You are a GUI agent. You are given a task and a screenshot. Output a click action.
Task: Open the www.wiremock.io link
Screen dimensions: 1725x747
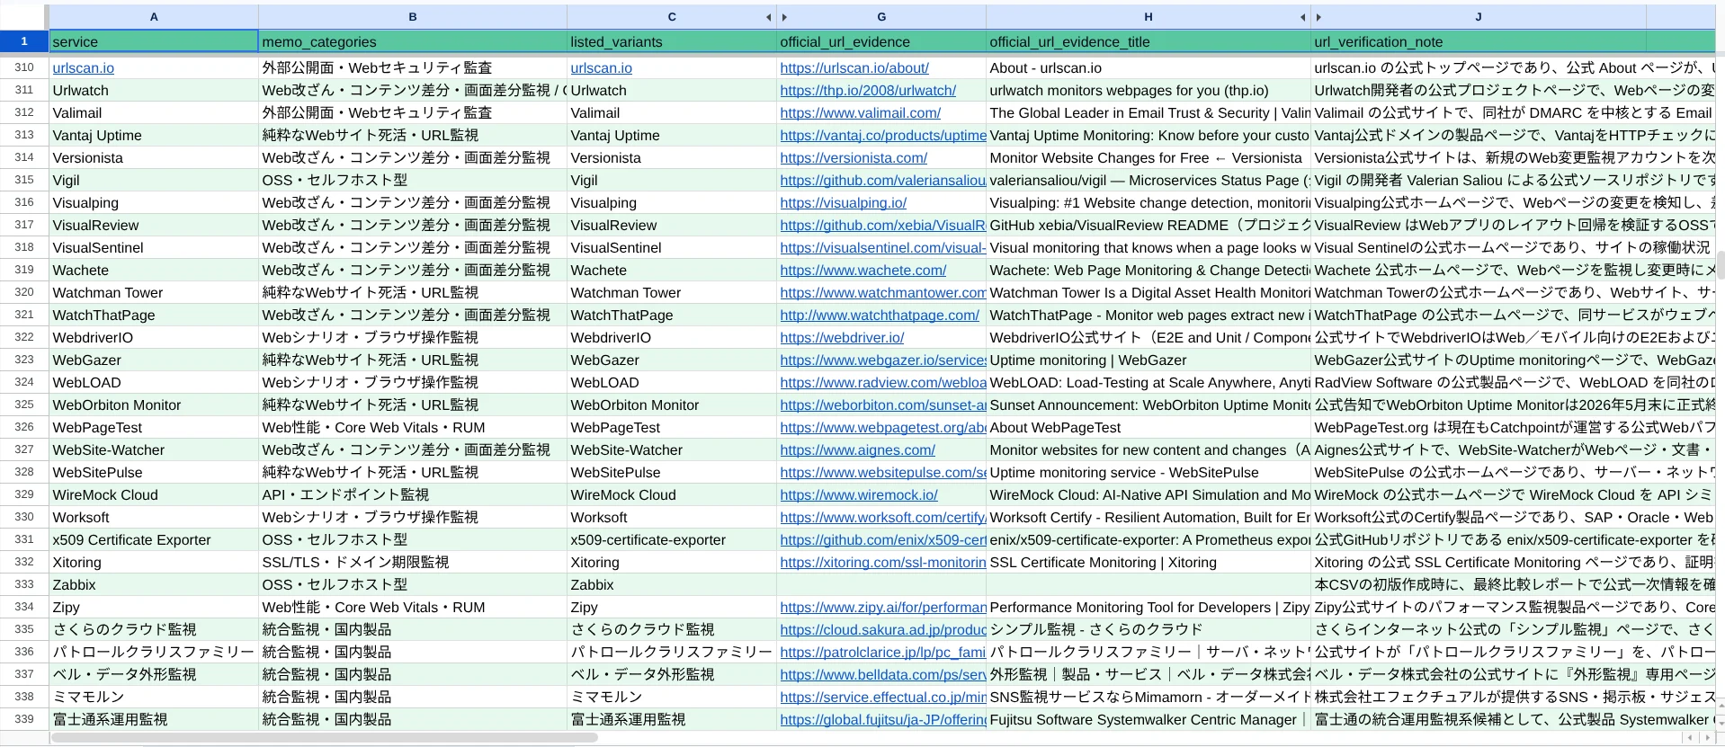859,494
